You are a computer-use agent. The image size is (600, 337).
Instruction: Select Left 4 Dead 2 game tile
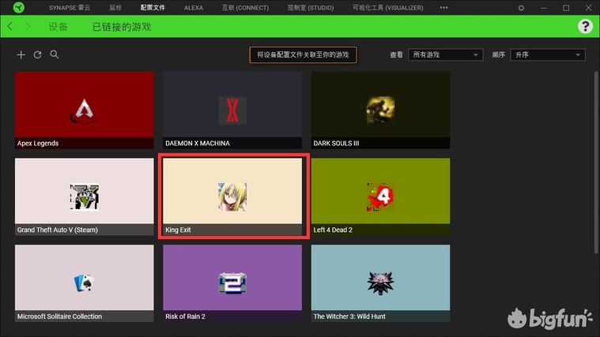coord(380,197)
